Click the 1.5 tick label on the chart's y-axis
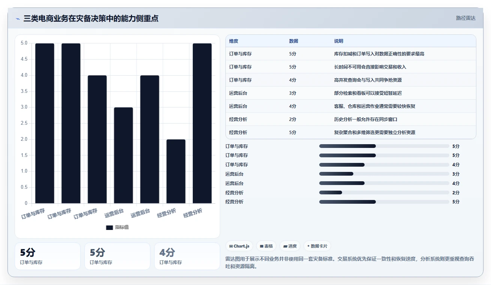This screenshot has height=285, width=491. point(24,155)
